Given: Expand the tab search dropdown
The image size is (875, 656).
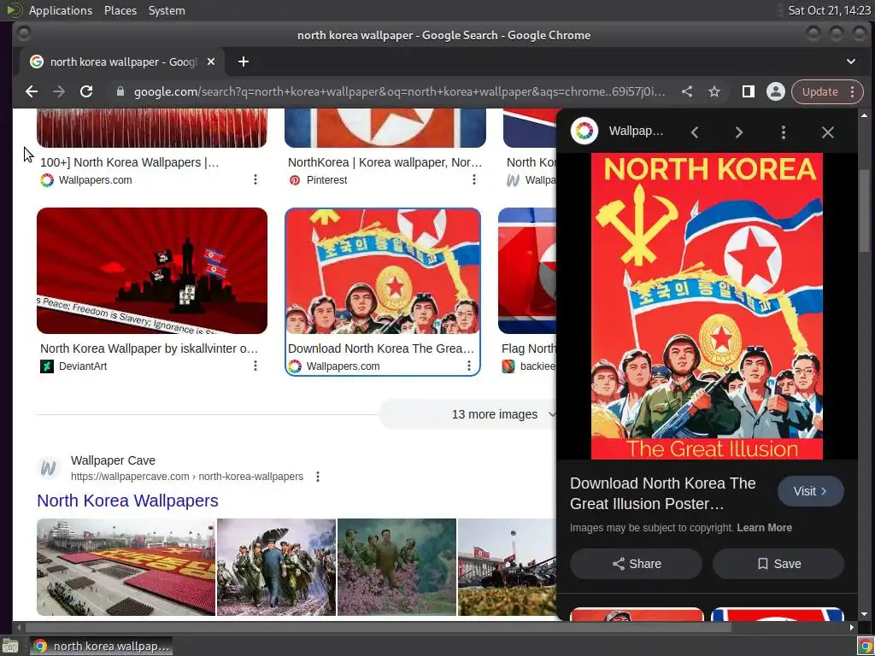Looking at the screenshot, I should pyautogui.click(x=850, y=61).
